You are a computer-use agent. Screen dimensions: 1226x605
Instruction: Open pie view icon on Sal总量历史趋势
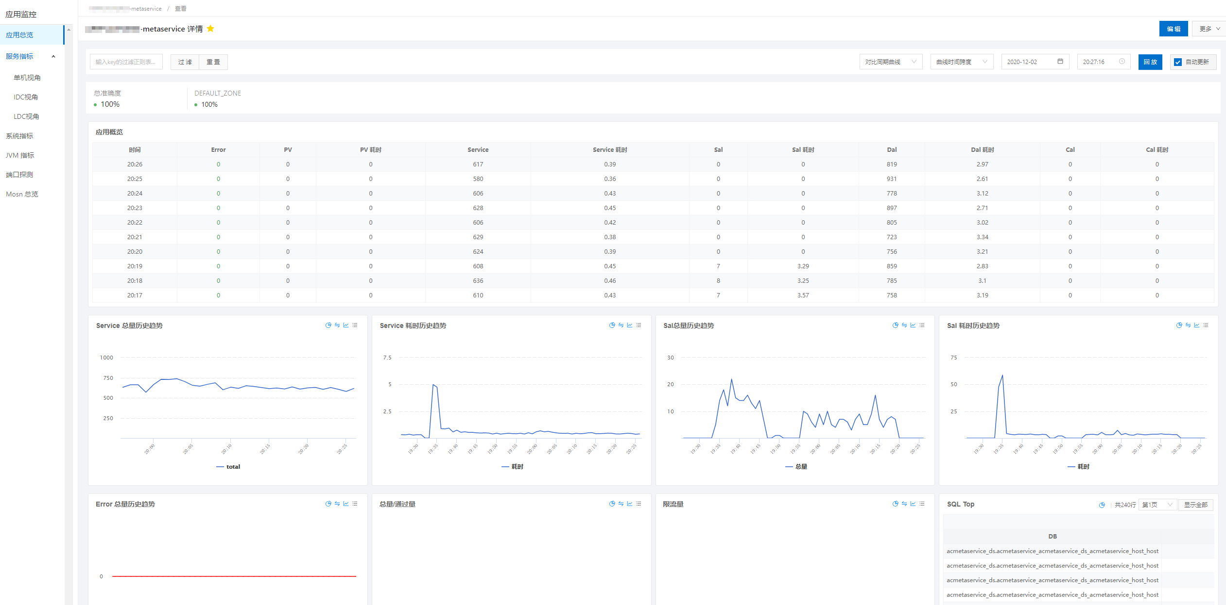click(896, 326)
